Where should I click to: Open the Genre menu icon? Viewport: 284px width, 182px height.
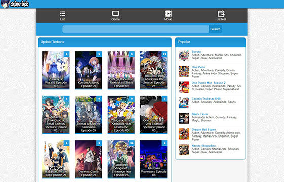point(115,14)
